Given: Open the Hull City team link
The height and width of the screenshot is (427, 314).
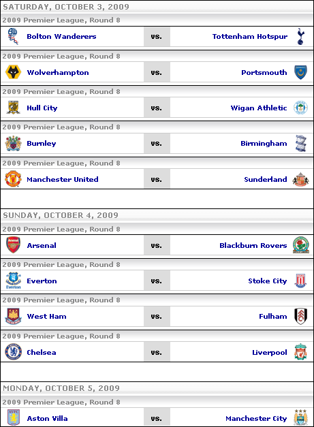Looking at the screenshot, I should coord(42,108).
